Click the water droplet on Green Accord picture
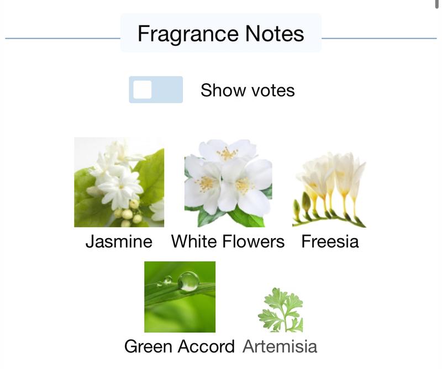 click(x=188, y=281)
